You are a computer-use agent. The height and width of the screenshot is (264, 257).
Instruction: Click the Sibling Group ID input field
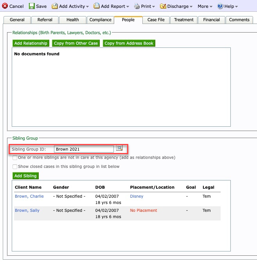point(84,149)
